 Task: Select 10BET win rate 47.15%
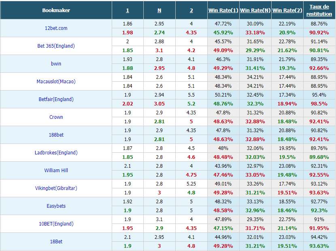[x=223, y=228]
